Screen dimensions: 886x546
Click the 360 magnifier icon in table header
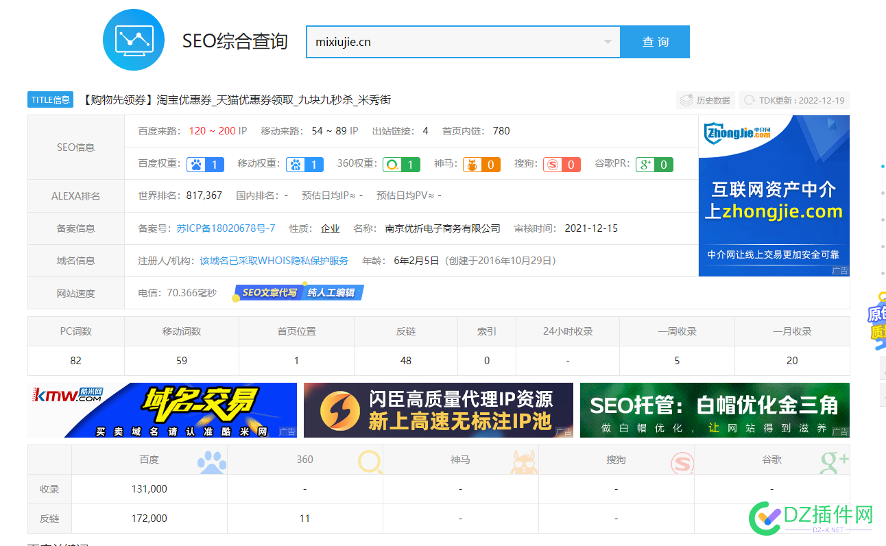[x=370, y=462]
